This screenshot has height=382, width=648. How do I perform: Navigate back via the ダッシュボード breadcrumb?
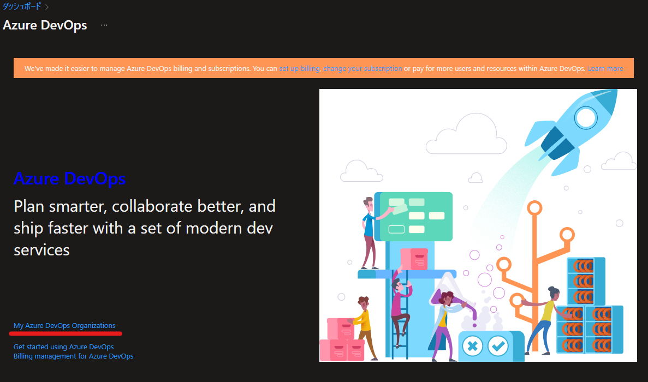(x=22, y=6)
